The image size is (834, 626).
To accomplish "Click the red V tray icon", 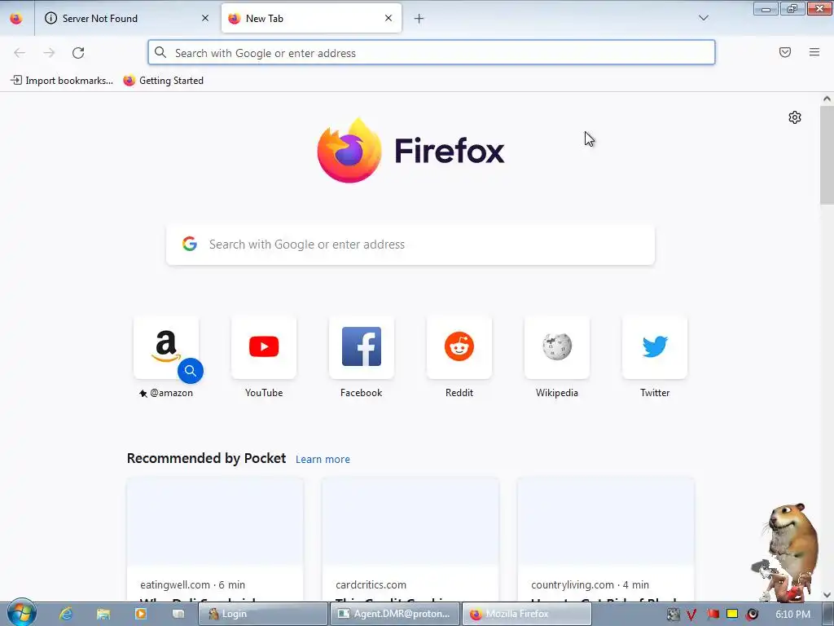I will (x=691, y=615).
